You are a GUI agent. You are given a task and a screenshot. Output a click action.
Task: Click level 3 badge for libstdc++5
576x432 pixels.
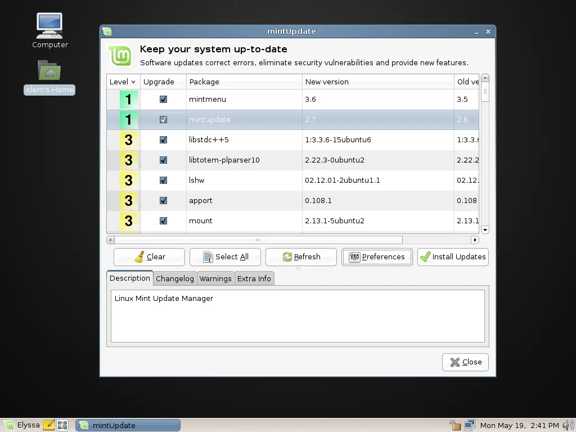pos(129,139)
